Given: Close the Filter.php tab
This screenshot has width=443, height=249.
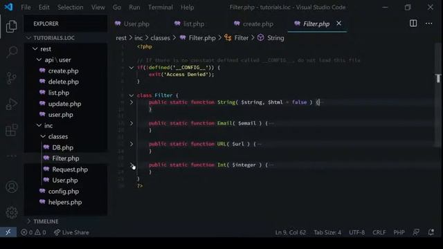Looking at the screenshot, I should click(338, 24).
